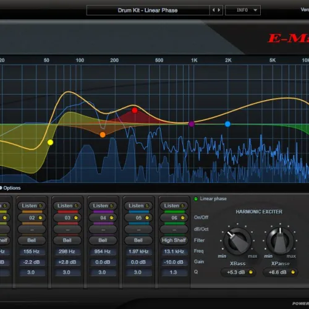Click the Q value 3.0 of band 04

pos(103,273)
